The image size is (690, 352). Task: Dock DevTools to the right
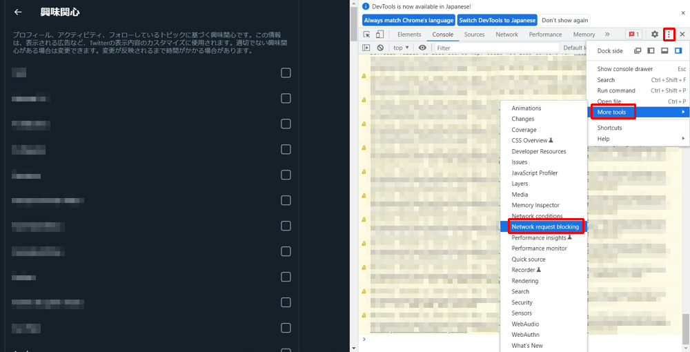tap(678, 50)
